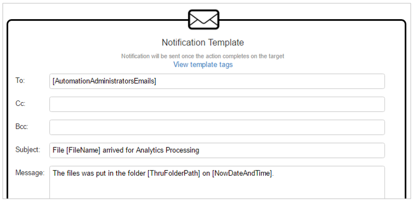Screen dimensions: 414x202
Task: Focus the To recipients input field
Action: click(x=217, y=81)
